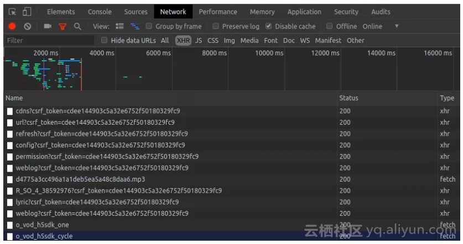Filter requests by WS

tap(305, 40)
